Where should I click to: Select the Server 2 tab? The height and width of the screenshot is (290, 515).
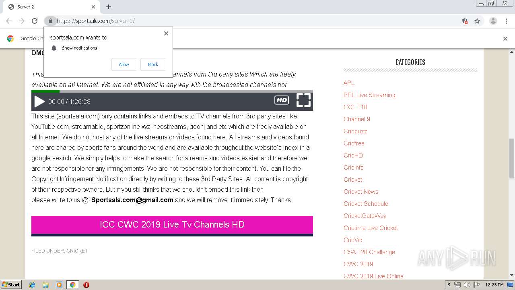(x=51, y=7)
